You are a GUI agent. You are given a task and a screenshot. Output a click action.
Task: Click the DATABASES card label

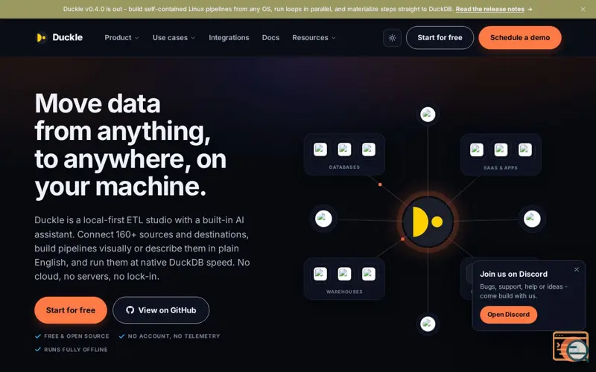tap(344, 167)
